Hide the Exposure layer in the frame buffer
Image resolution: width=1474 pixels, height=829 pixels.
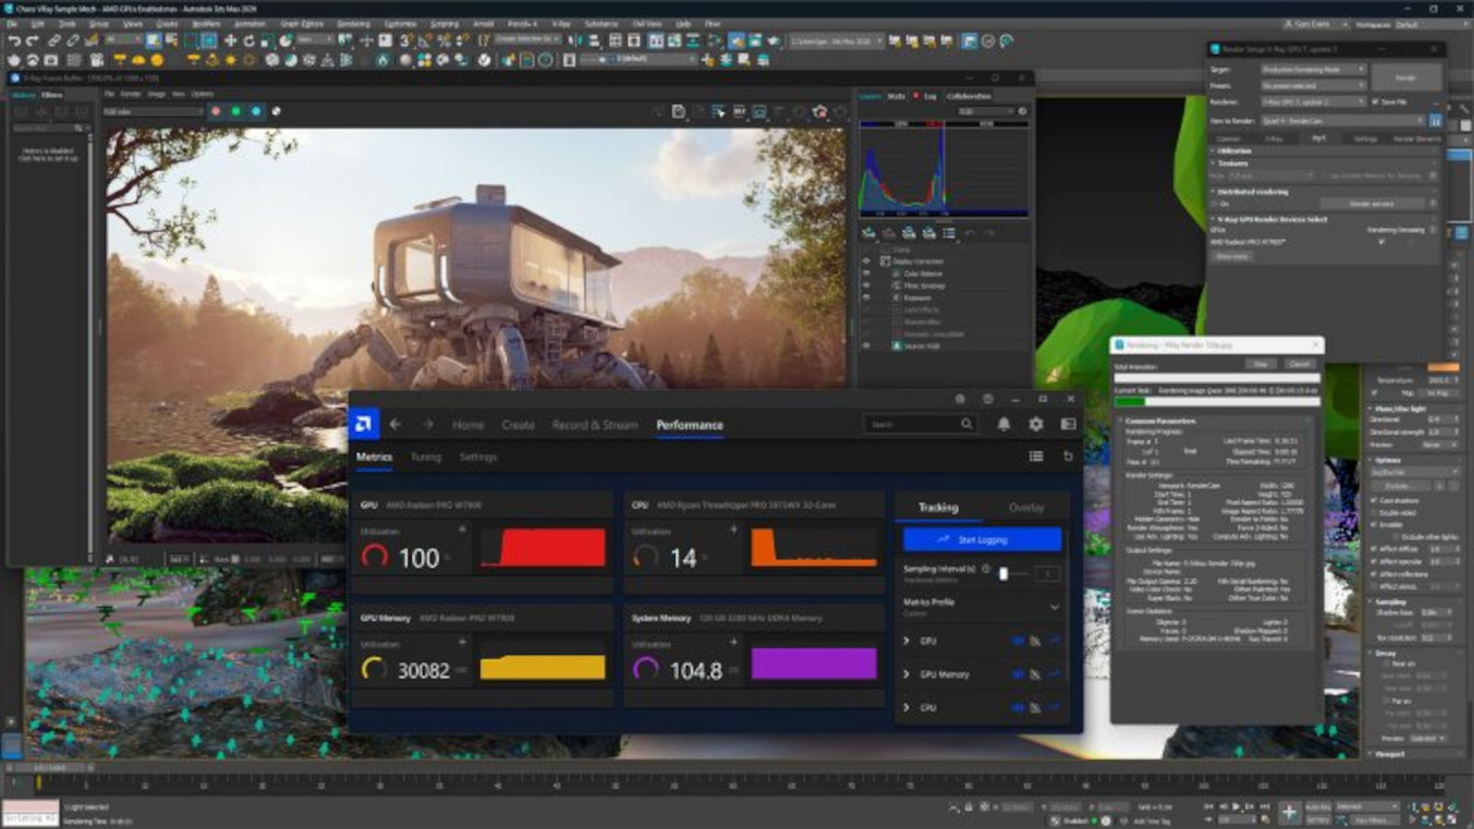[867, 298]
